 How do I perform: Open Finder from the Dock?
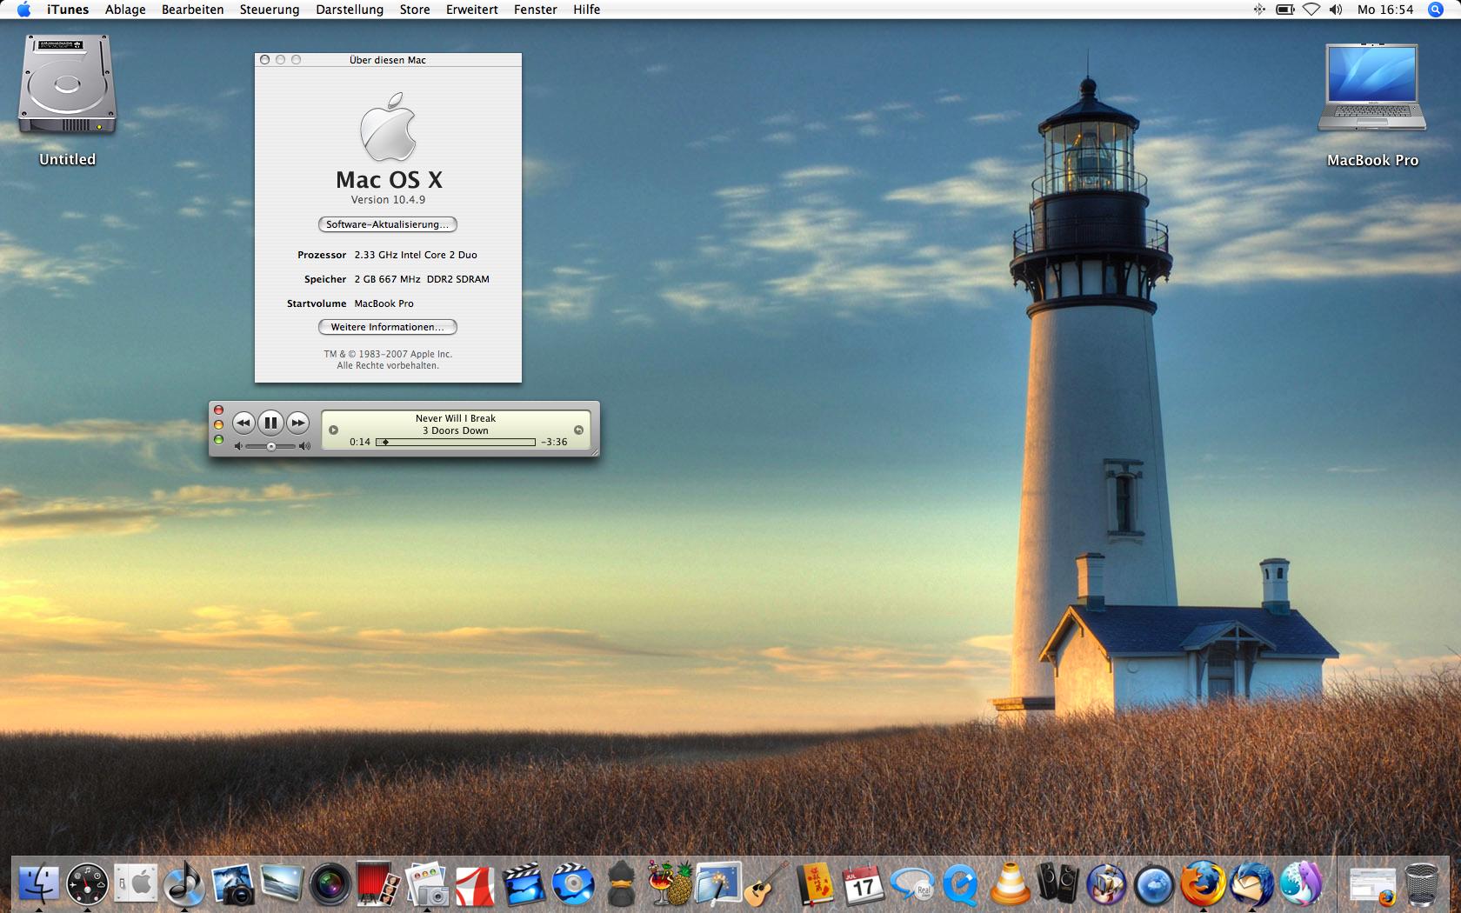(39, 884)
